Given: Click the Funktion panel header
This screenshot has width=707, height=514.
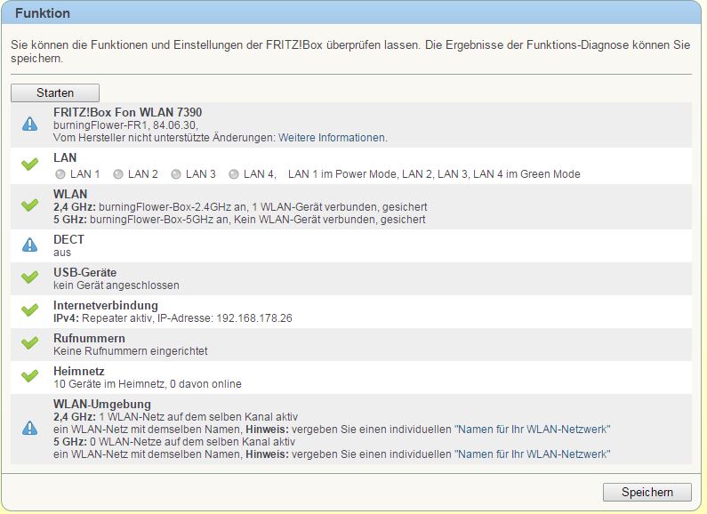Looking at the screenshot, I should (x=43, y=13).
